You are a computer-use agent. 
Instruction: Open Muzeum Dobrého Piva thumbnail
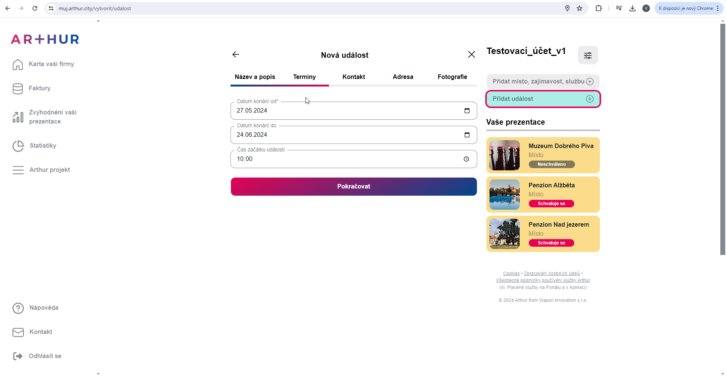click(x=504, y=155)
